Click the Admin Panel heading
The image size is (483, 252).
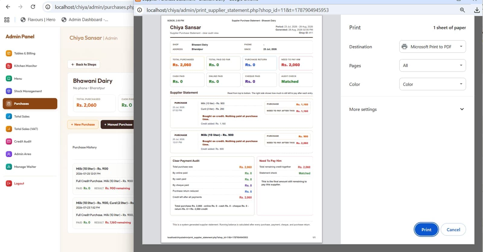tap(20, 37)
